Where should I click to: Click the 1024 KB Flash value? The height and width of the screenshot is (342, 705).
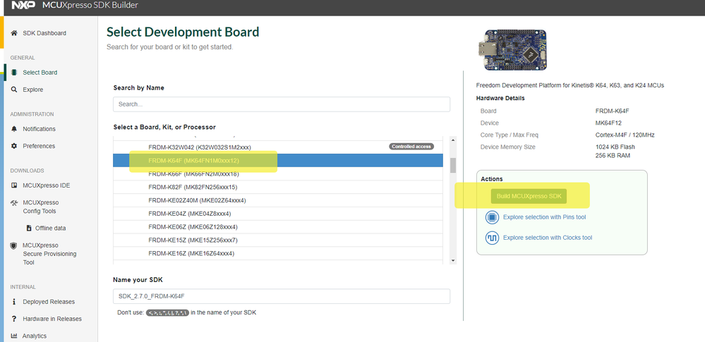(615, 147)
